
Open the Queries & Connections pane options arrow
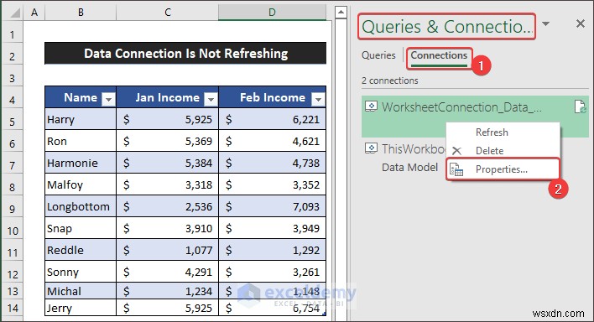tap(545, 23)
